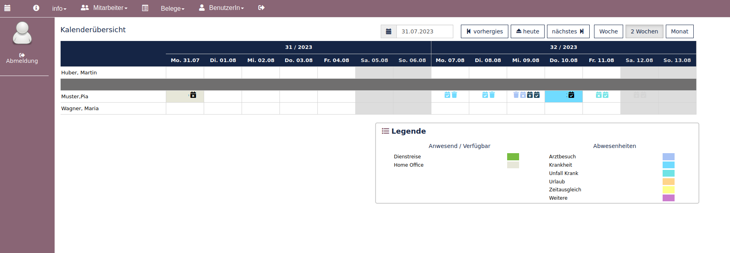The width and height of the screenshot is (730, 253).
Task: Click the light-blue trash icon on Mi. 09.08
Action: pos(516,95)
